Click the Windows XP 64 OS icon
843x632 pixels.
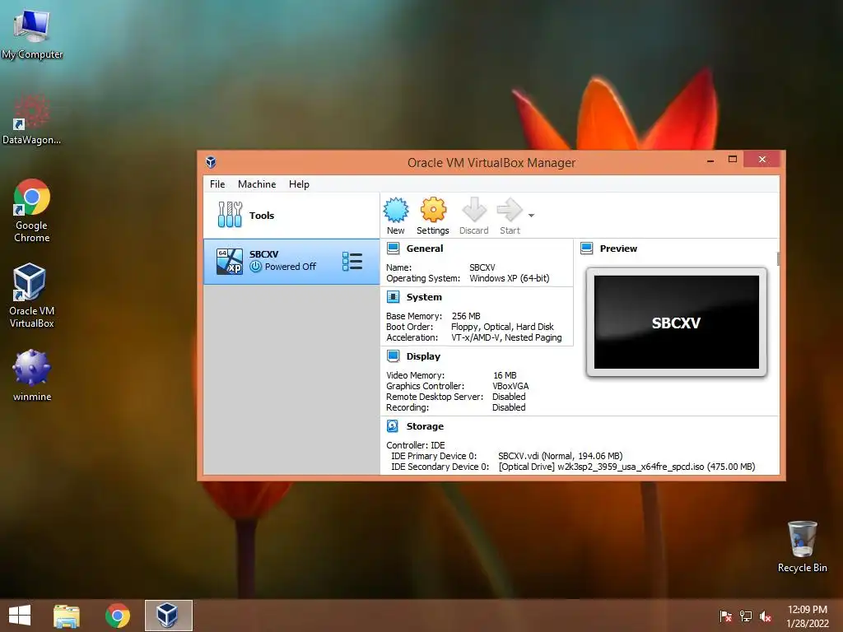pos(229,261)
